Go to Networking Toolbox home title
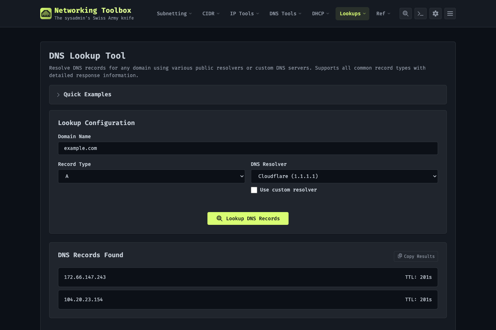 [93, 10]
